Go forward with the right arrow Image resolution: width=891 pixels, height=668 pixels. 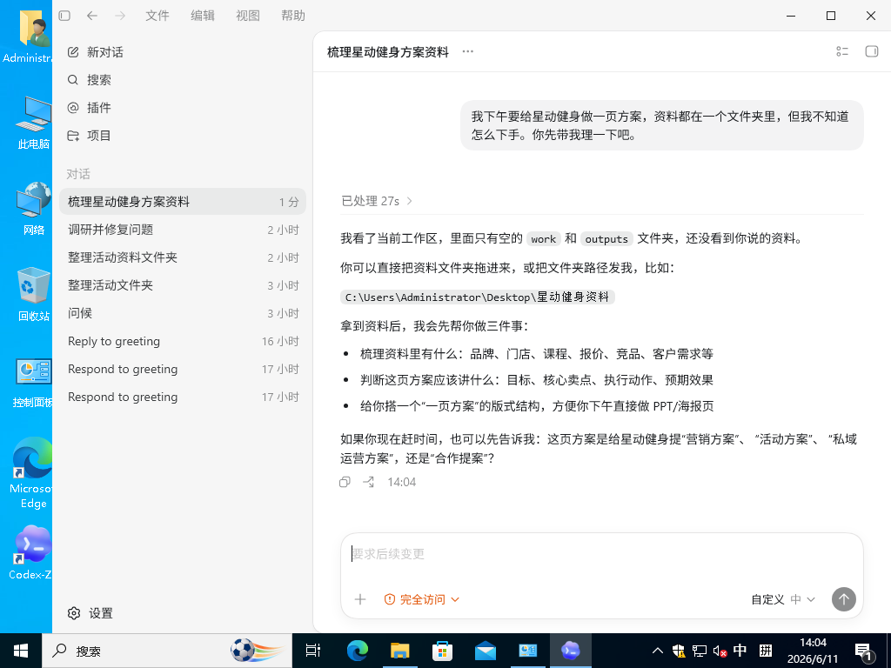click(120, 16)
